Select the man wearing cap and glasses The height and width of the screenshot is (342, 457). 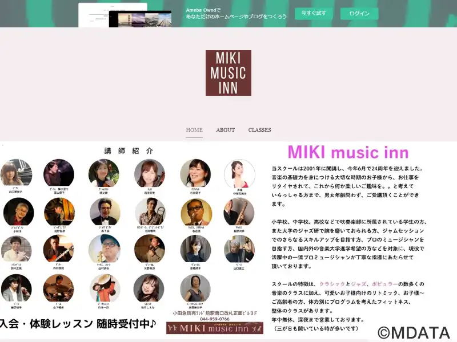(x=105, y=249)
